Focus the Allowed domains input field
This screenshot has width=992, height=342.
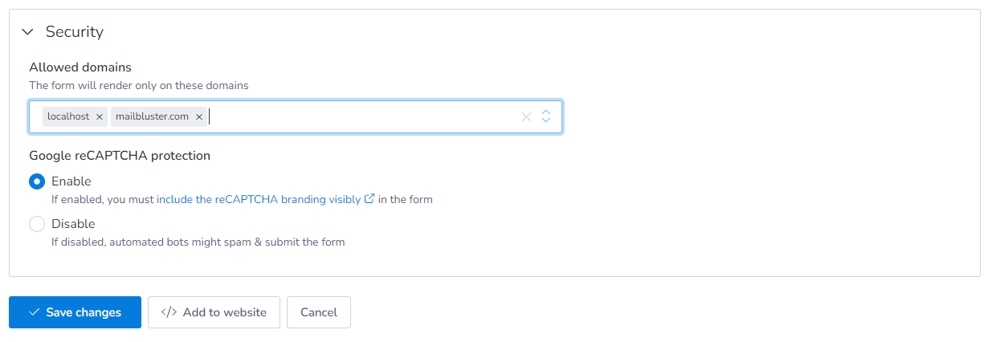(361, 116)
